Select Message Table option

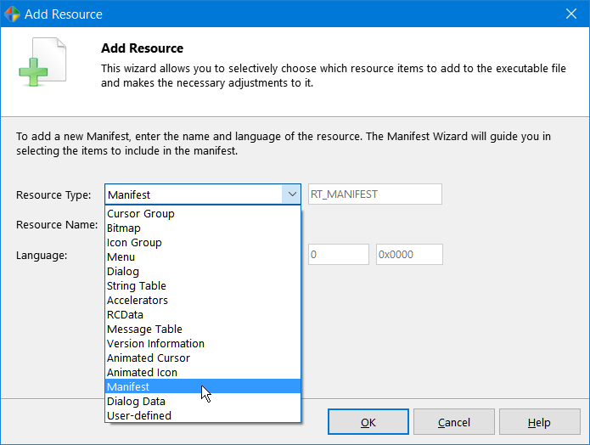click(x=203, y=329)
